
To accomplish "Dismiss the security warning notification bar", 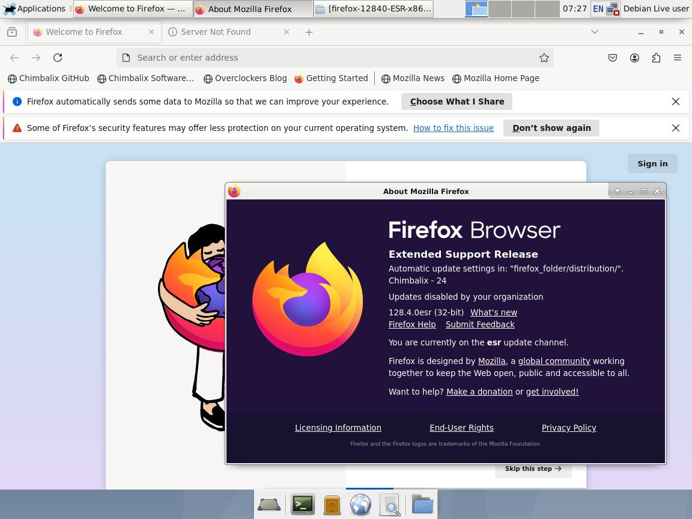I will click(676, 128).
